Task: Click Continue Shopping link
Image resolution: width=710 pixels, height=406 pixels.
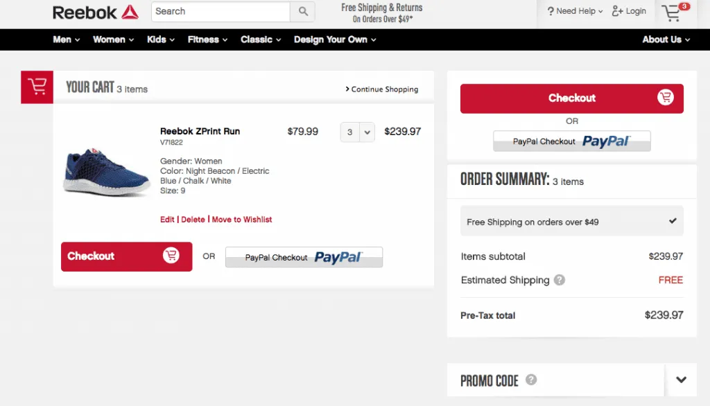Action: 382,89
